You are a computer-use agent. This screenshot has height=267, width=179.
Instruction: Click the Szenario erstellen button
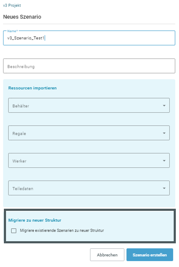click(x=150, y=255)
